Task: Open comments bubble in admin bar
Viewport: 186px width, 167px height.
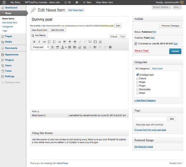Action: 77,2
